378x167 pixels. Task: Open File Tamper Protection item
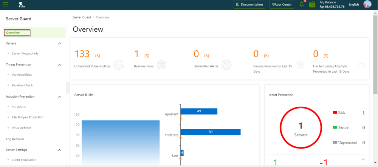tap(28, 117)
